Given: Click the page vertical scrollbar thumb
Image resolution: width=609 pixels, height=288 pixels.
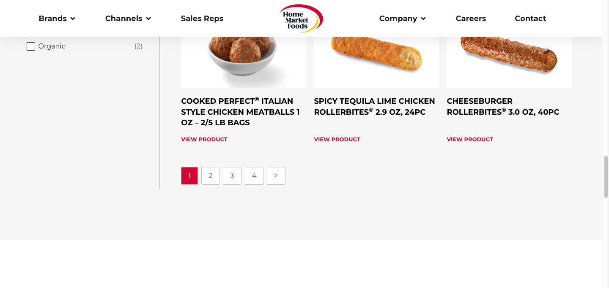Looking at the screenshot, I should [606, 177].
